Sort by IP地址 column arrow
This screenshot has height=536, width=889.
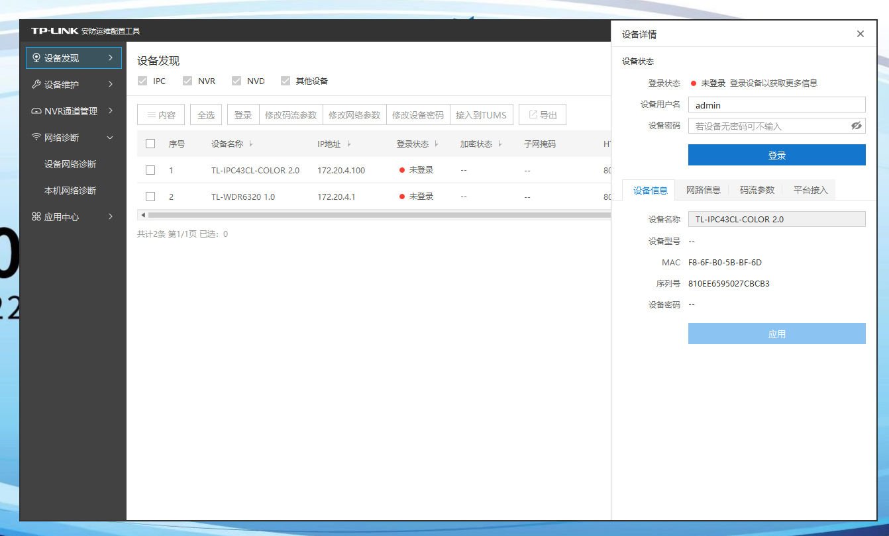coord(349,144)
